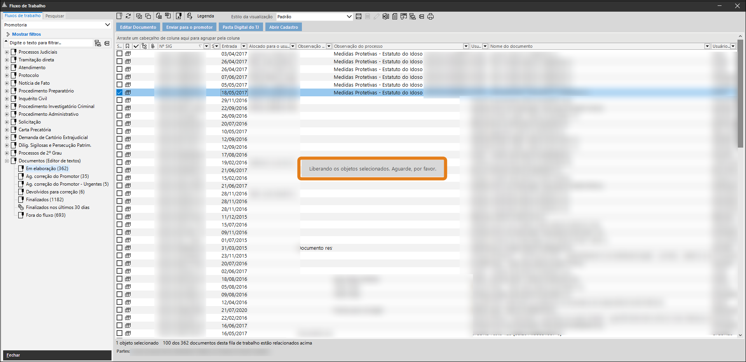
Task: Click the Legenda icon in the toolbar
Action: 190,16
